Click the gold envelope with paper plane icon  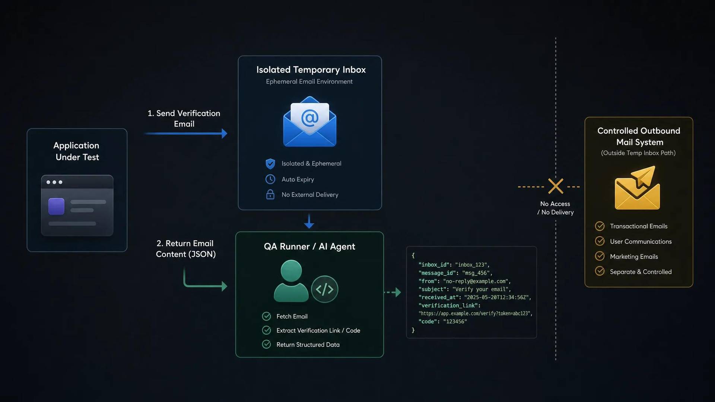[x=638, y=188]
